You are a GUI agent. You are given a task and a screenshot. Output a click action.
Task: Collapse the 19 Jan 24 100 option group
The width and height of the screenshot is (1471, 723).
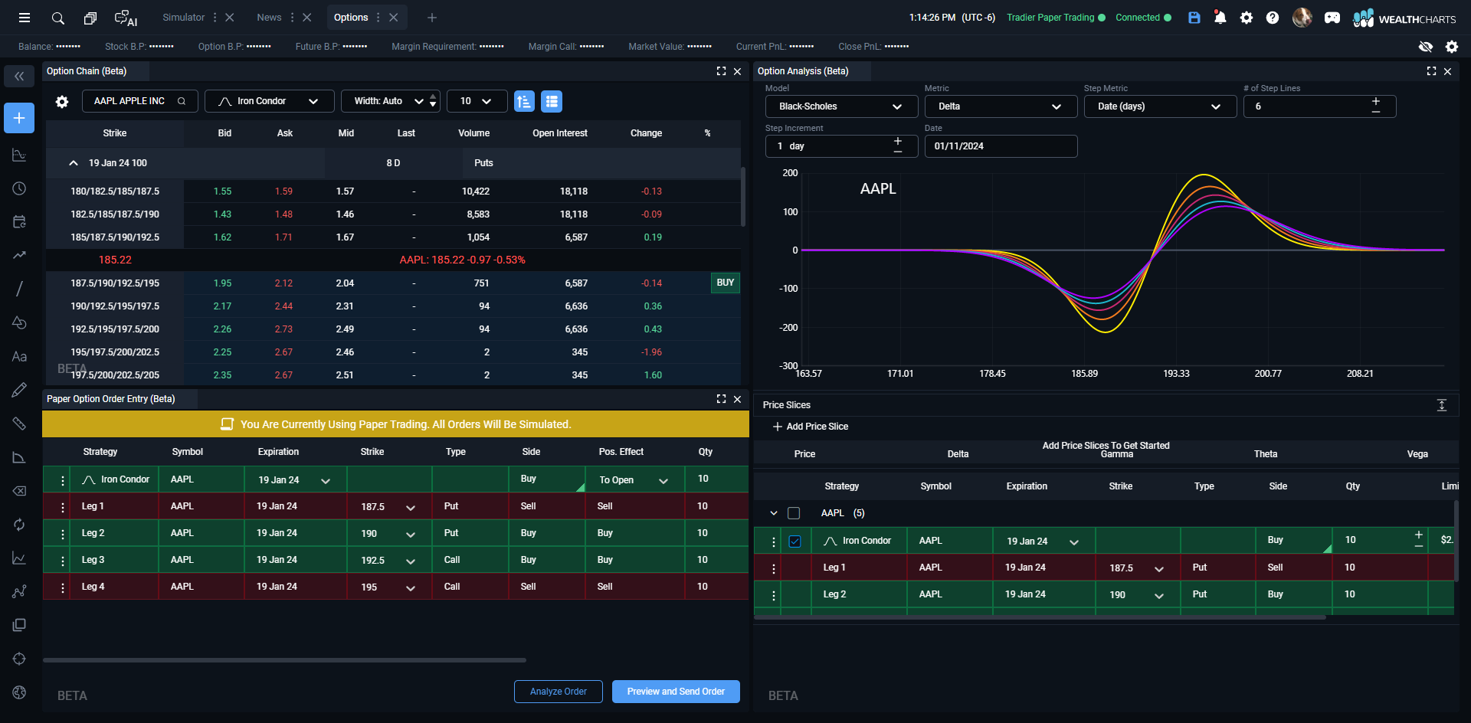click(73, 162)
